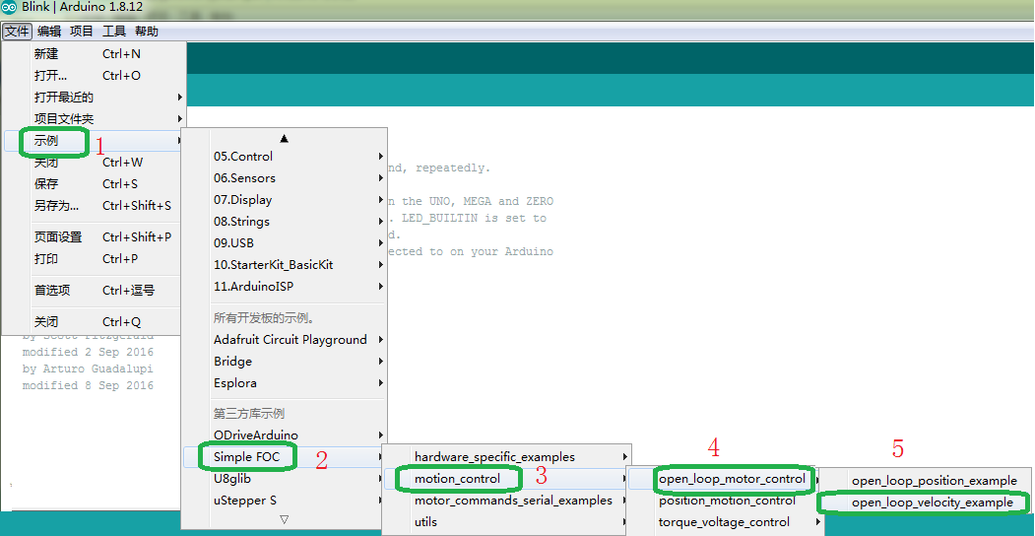This screenshot has width=1035, height=536.
Task: Open the Simple FOC examples submenu
Action: coord(285,457)
